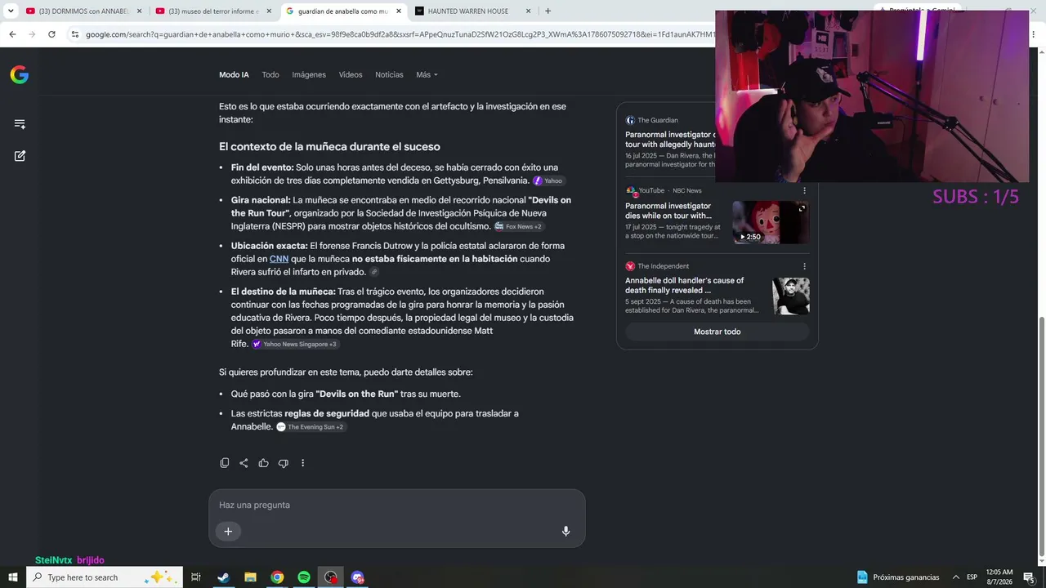Close the 'museo del terror informe' tab

pyautogui.click(x=269, y=11)
